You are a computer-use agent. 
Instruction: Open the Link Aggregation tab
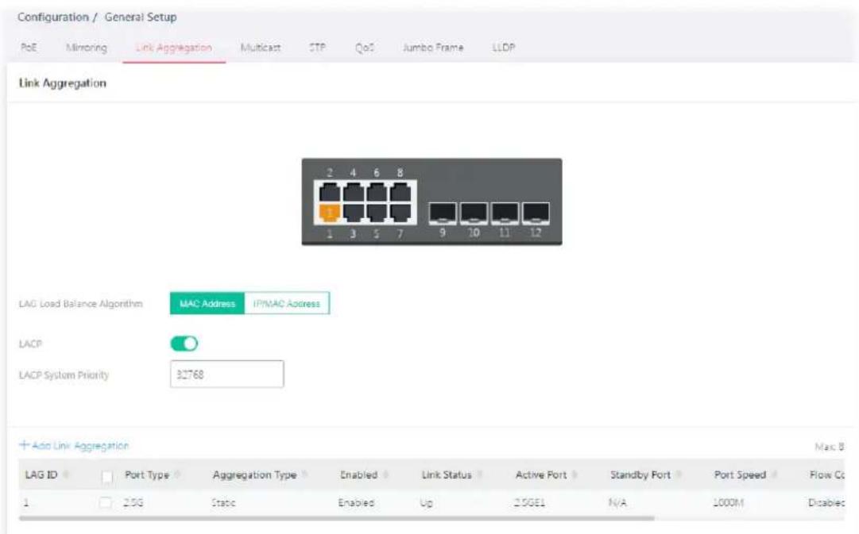tap(174, 48)
